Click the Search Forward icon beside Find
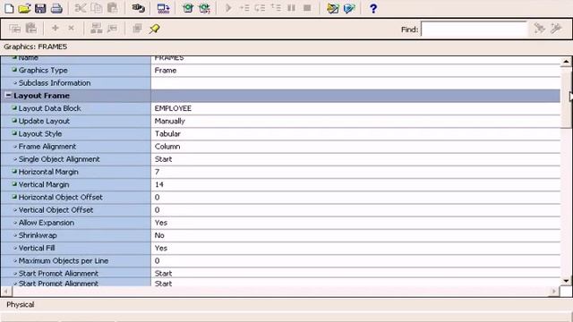573x322 pixels. (x=539, y=28)
